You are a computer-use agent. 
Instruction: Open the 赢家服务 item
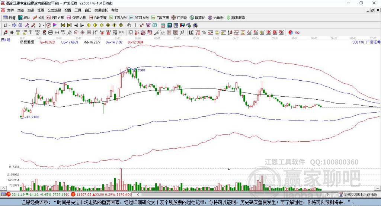(236, 18)
